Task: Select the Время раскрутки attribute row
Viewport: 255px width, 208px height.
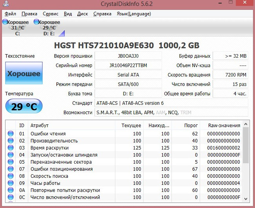Action: coord(124,148)
